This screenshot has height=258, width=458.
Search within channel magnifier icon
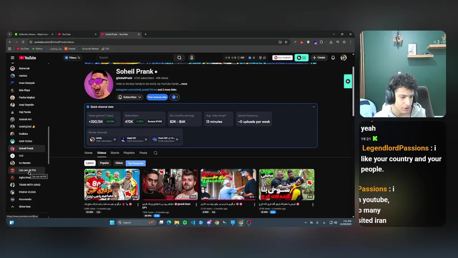point(156,153)
